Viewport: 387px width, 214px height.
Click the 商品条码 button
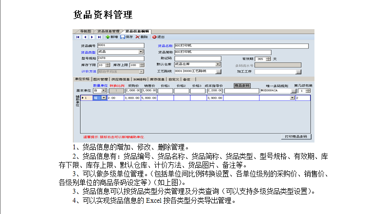(x=241, y=85)
